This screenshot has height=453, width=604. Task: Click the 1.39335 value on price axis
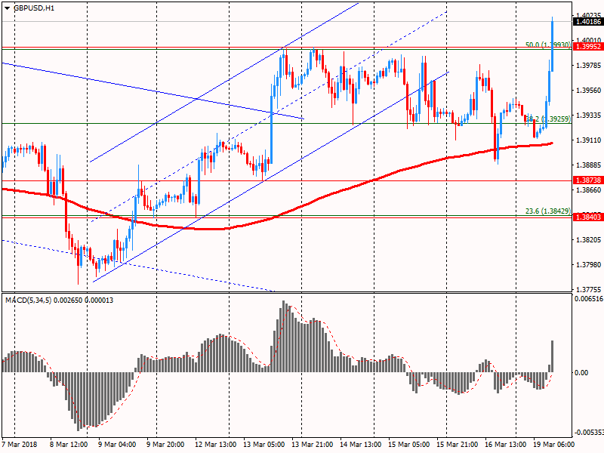pos(588,116)
